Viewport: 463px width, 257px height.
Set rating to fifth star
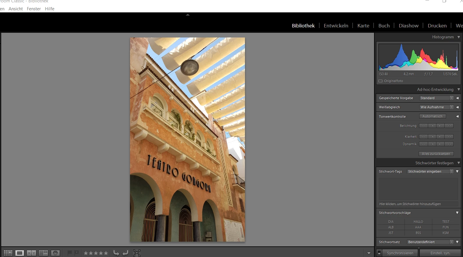point(106,253)
